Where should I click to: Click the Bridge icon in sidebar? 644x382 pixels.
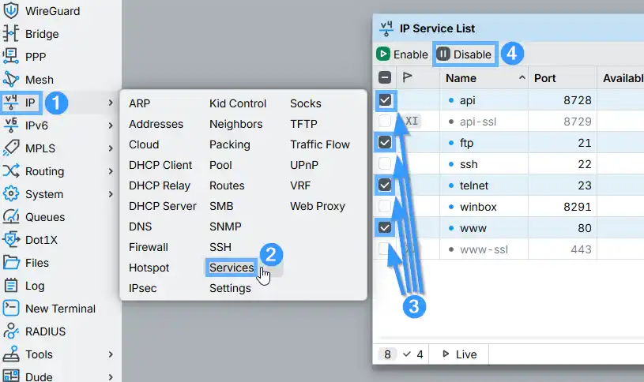(x=11, y=34)
